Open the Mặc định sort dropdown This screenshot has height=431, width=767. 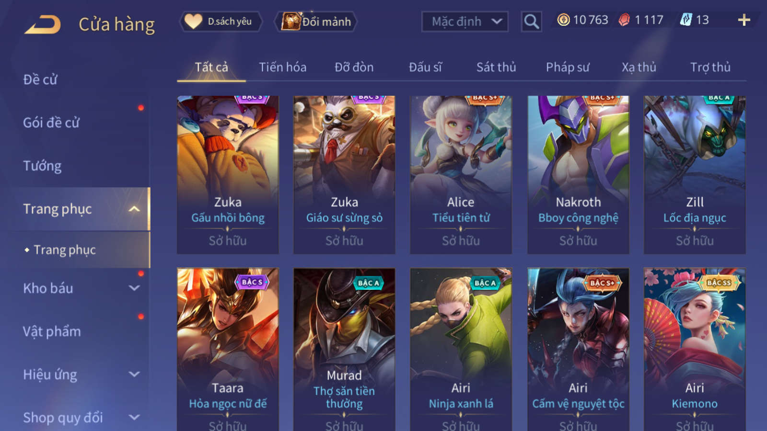(465, 22)
